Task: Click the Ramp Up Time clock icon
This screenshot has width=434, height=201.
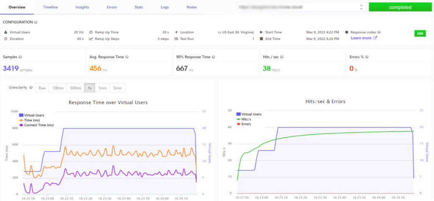Action: (91, 32)
